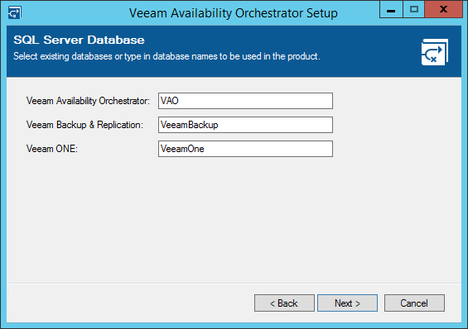Image resolution: width=468 pixels, height=329 pixels.
Task: Click the Veeam setup icon in title bar
Action: tap(15, 12)
